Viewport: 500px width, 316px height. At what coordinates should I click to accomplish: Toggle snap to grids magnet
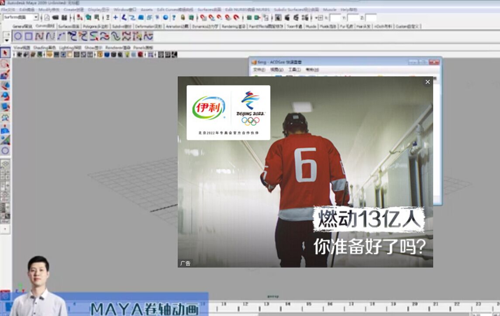tap(203, 17)
